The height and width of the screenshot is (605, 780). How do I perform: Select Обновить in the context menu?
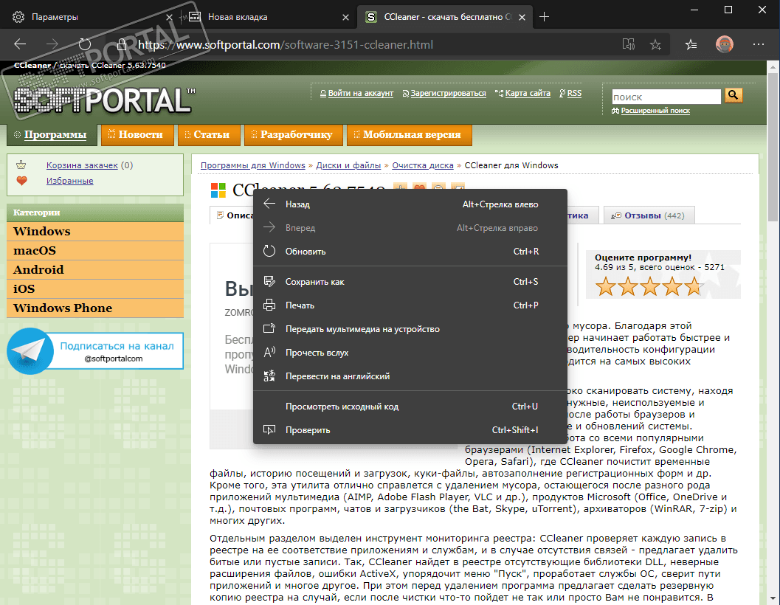(410, 252)
